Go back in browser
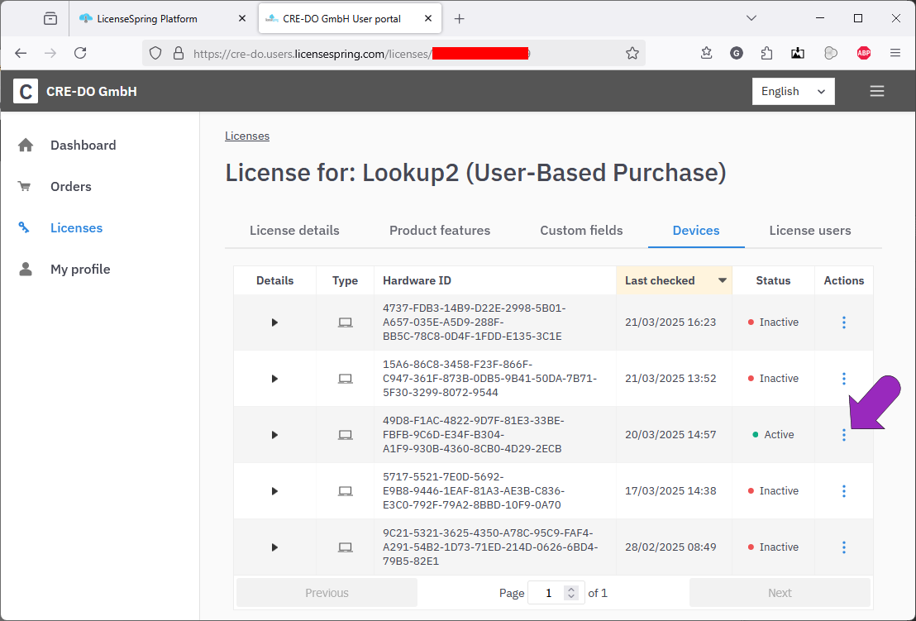Image resolution: width=916 pixels, height=621 pixels. click(21, 53)
